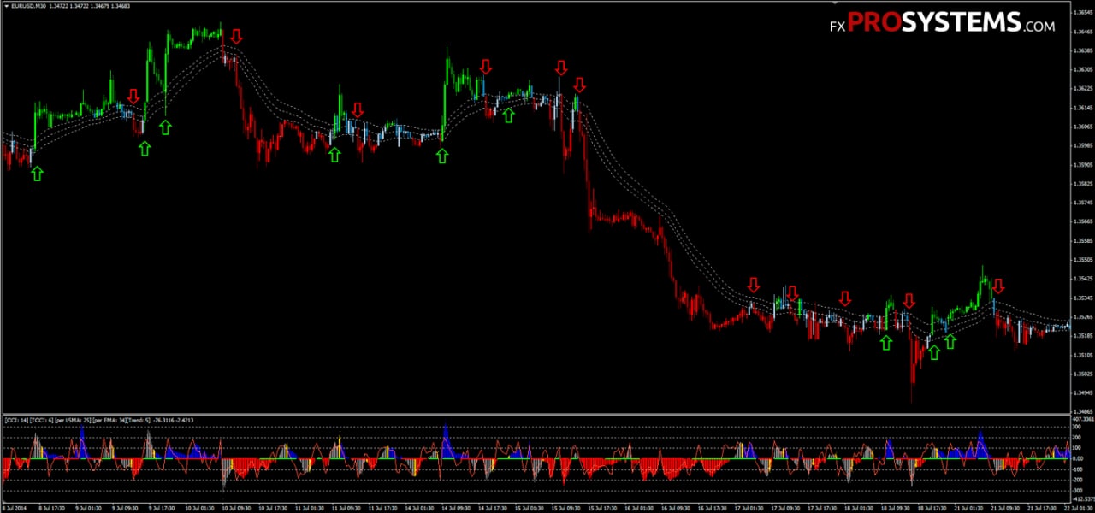1095x513 pixels.
Task: Click the 1.35985 price axis label
Action: tap(1082, 145)
